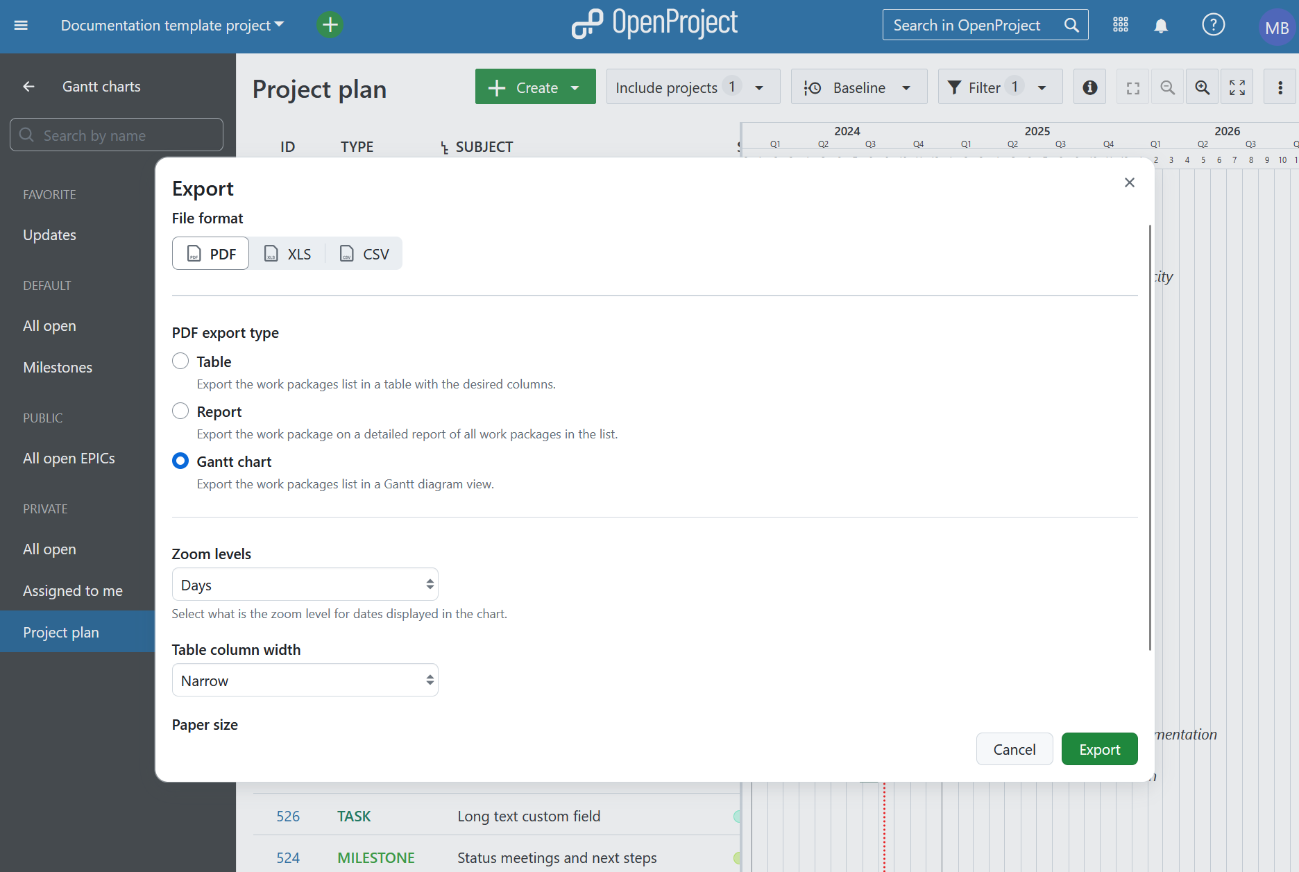The width and height of the screenshot is (1299, 872).
Task: Open the Zoom levels Days dropdown
Action: click(305, 585)
